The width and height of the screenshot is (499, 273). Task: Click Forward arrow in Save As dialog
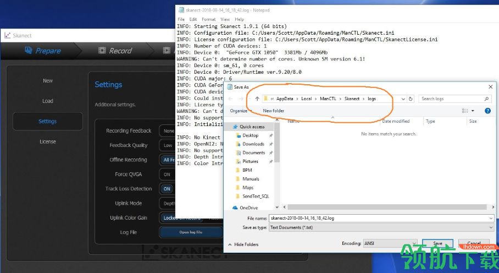pyautogui.click(x=241, y=99)
